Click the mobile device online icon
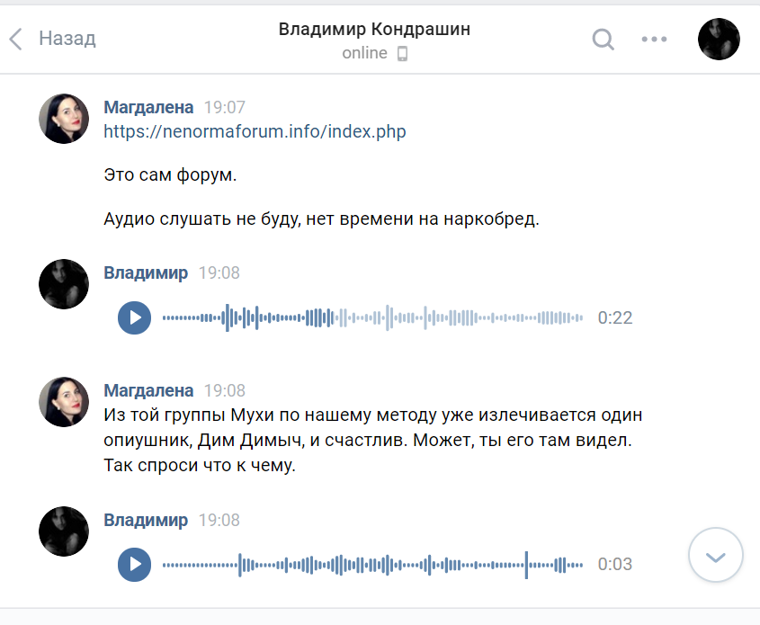Viewport: 760px width, 625px height. 402,53
